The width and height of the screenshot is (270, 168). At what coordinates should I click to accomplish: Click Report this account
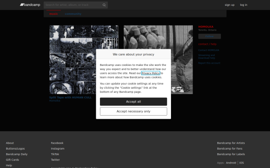pos(209,63)
